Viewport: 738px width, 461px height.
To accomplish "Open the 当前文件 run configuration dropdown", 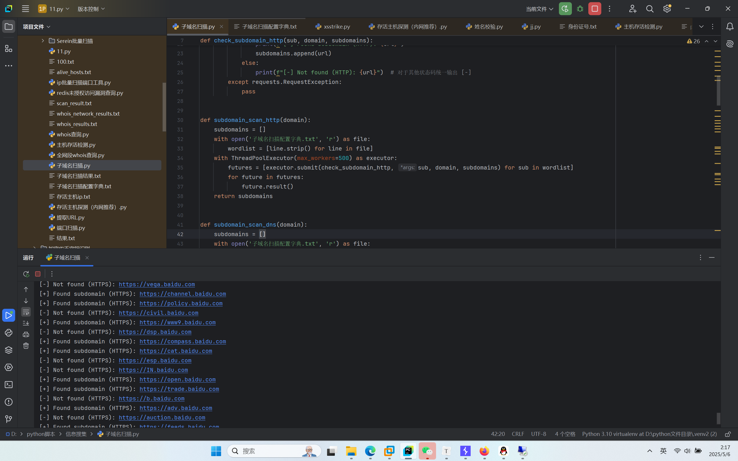I will pos(539,9).
